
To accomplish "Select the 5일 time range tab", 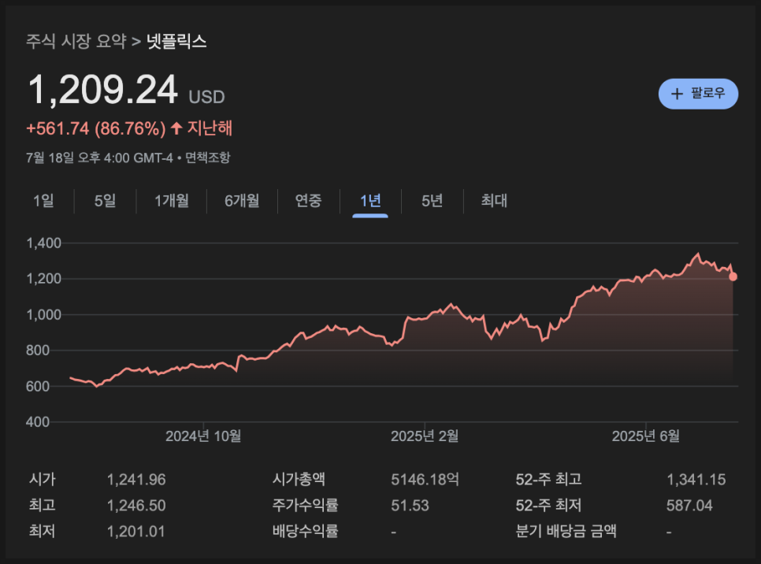I will 106,200.
